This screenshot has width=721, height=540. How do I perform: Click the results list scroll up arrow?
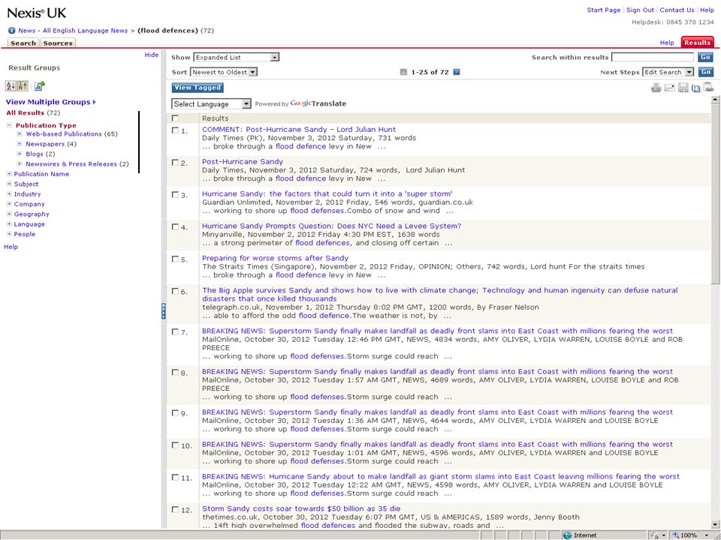click(716, 100)
